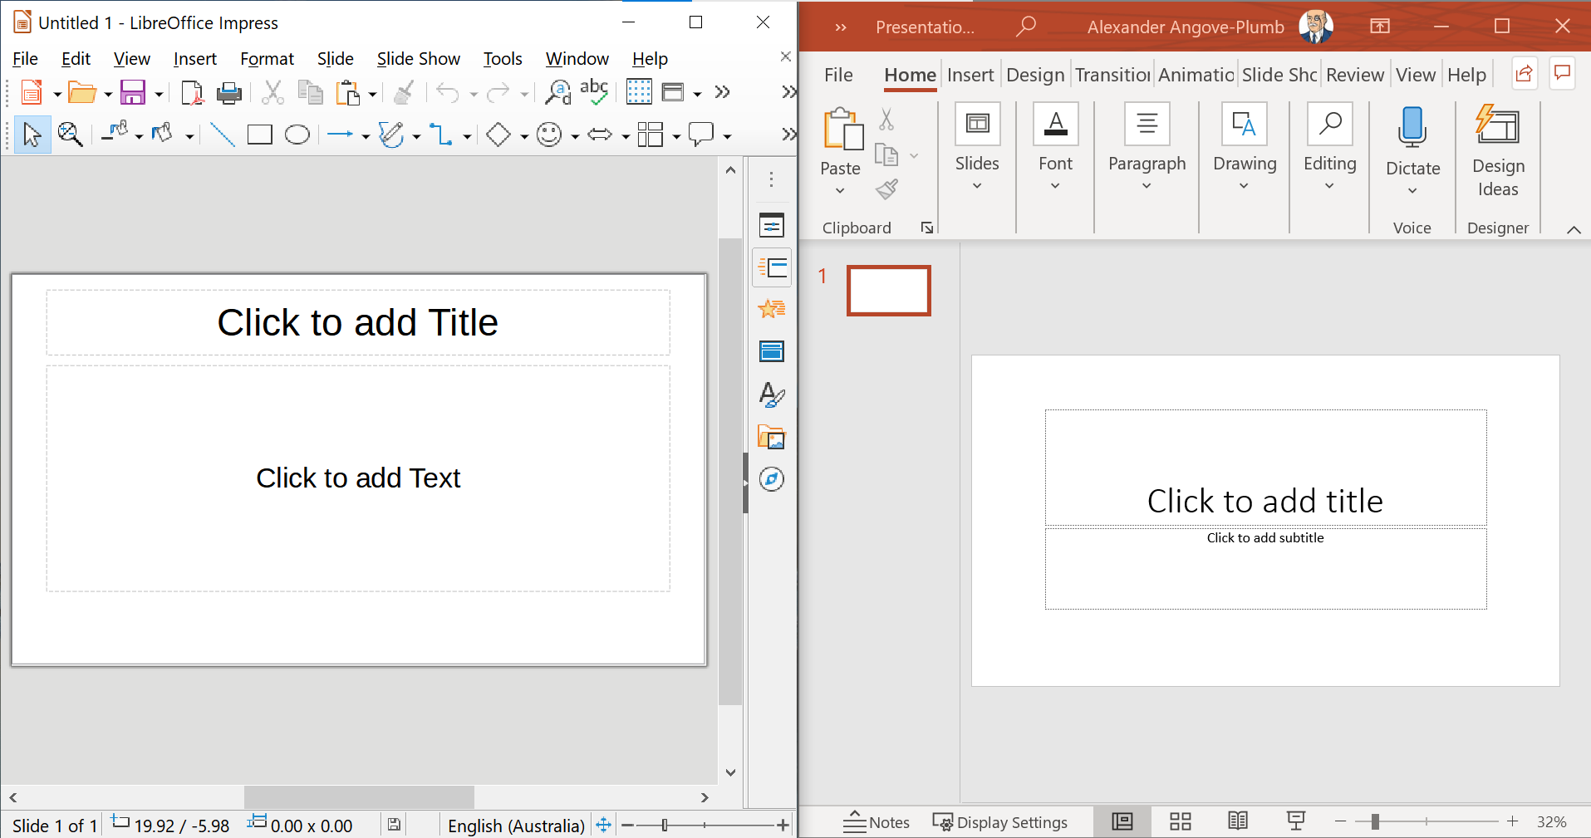This screenshot has height=838, width=1591.
Task: Toggle the Notes pane in PowerPoint
Action: (877, 822)
